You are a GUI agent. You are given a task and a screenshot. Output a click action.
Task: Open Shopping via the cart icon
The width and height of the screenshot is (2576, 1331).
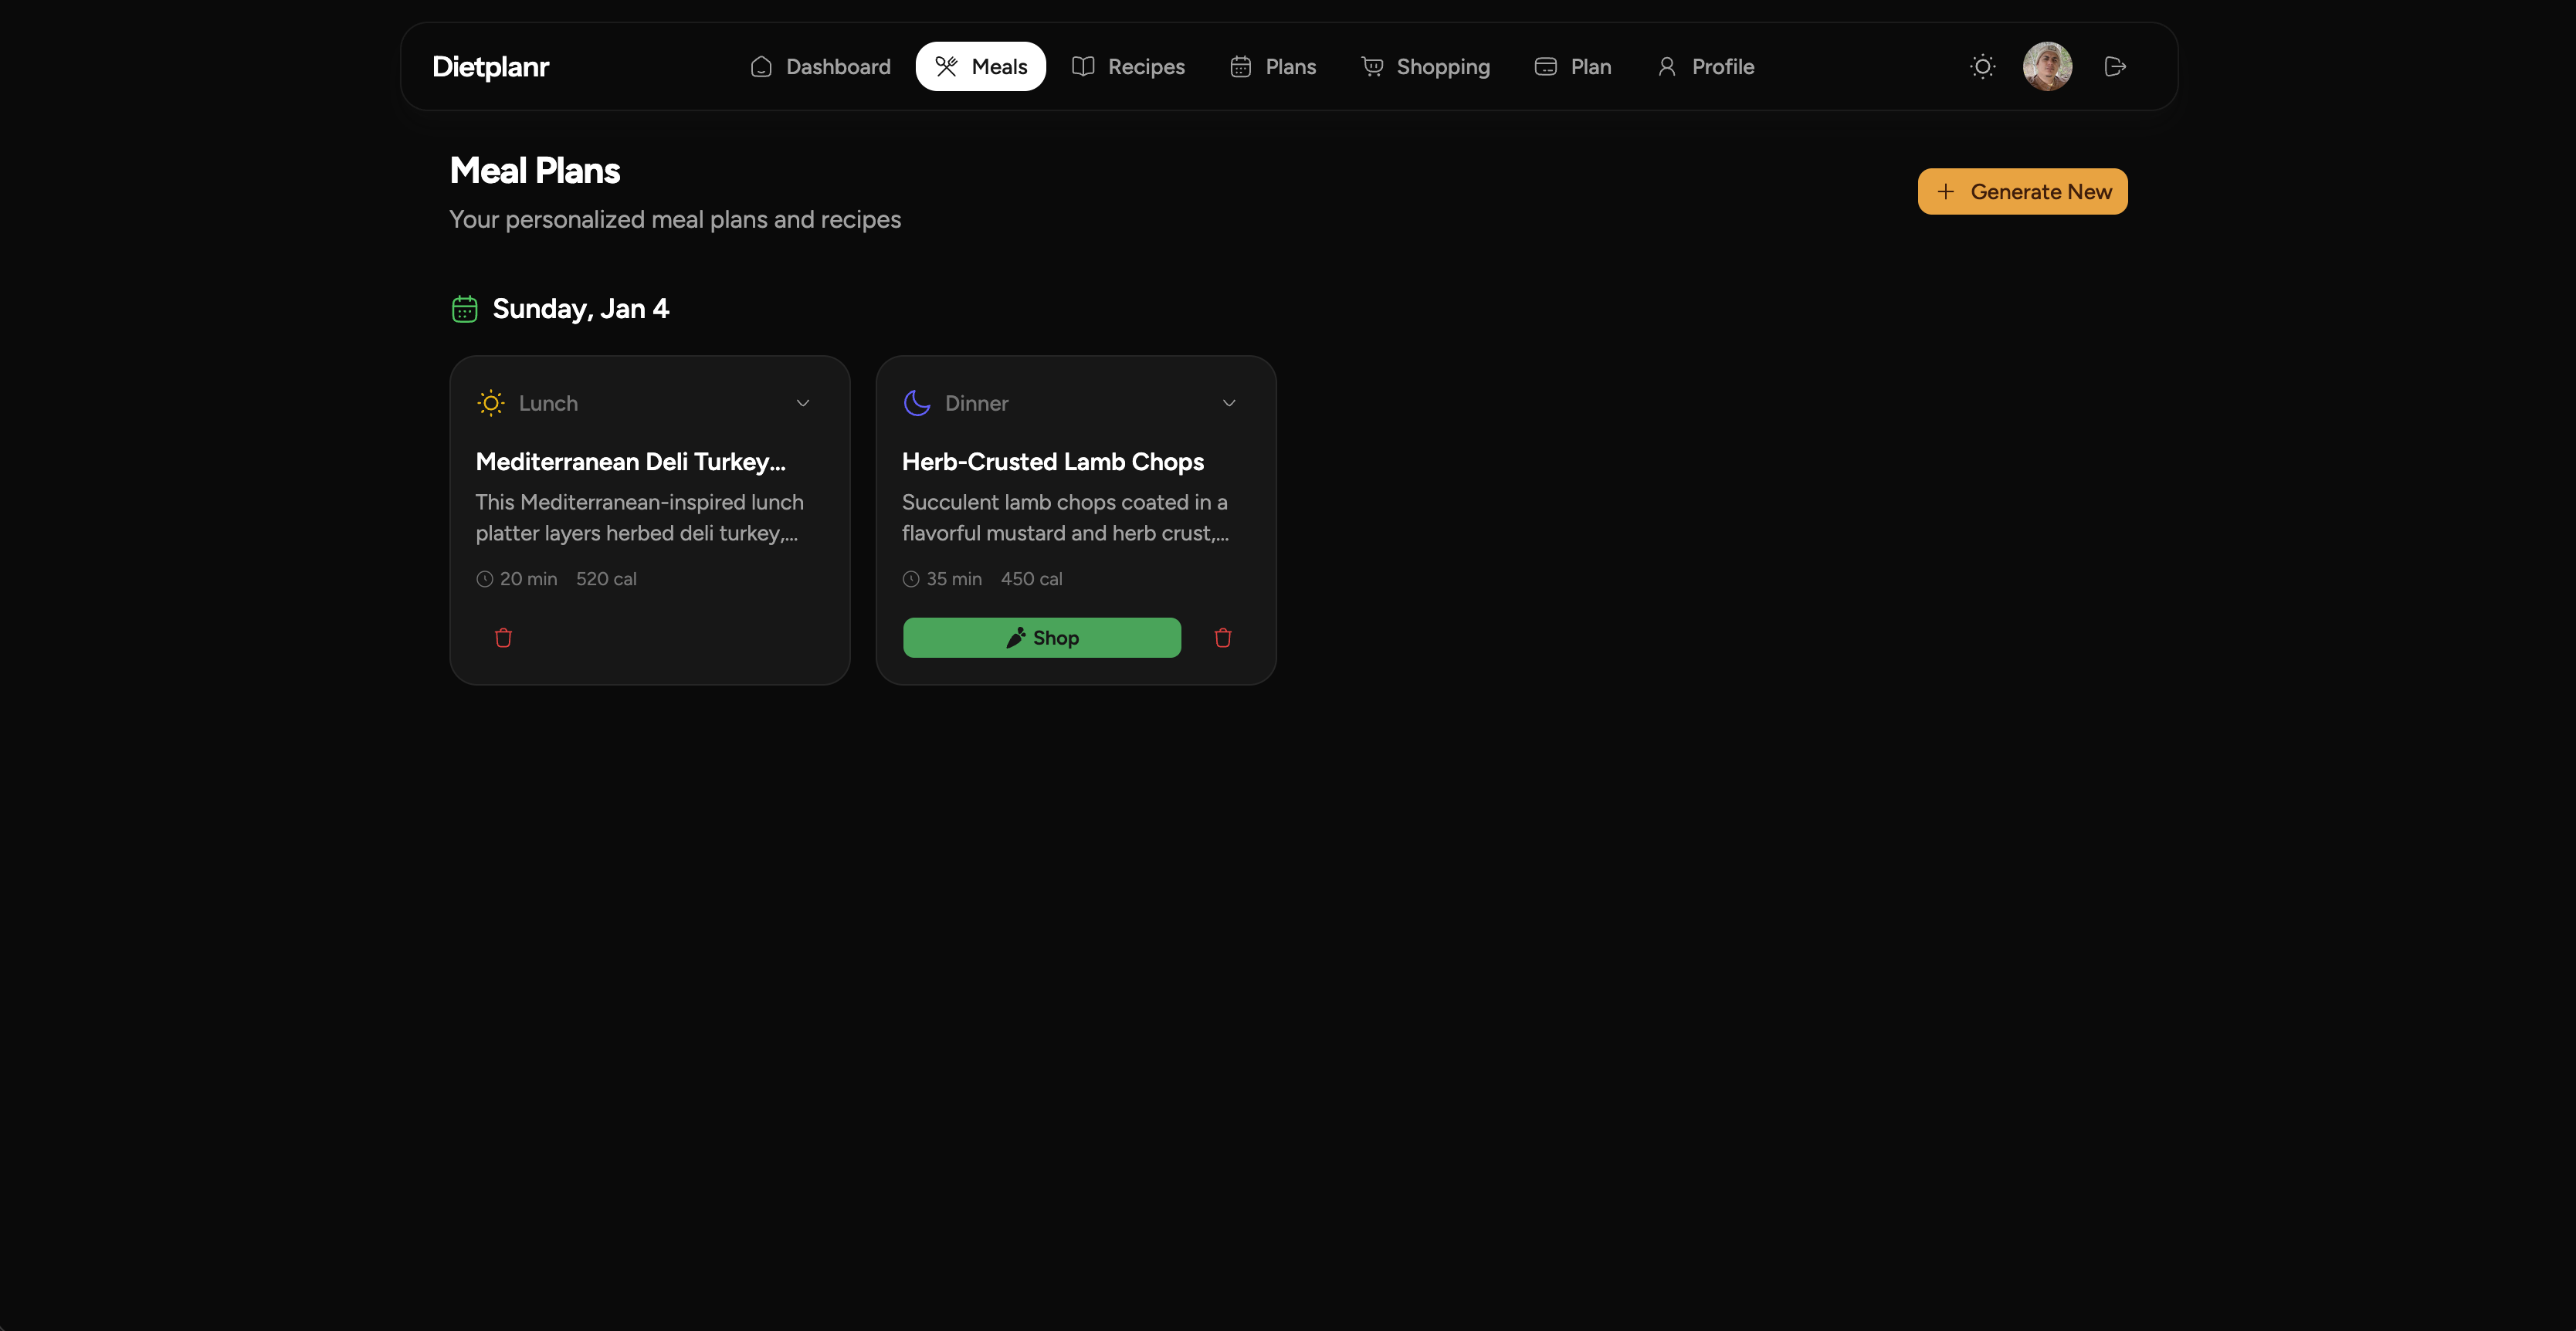[1372, 66]
